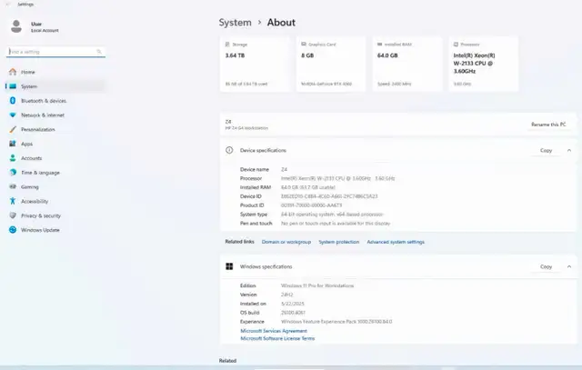Open Domain or workgroup link
The width and height of the screenshot is (582, 370).
286,242
